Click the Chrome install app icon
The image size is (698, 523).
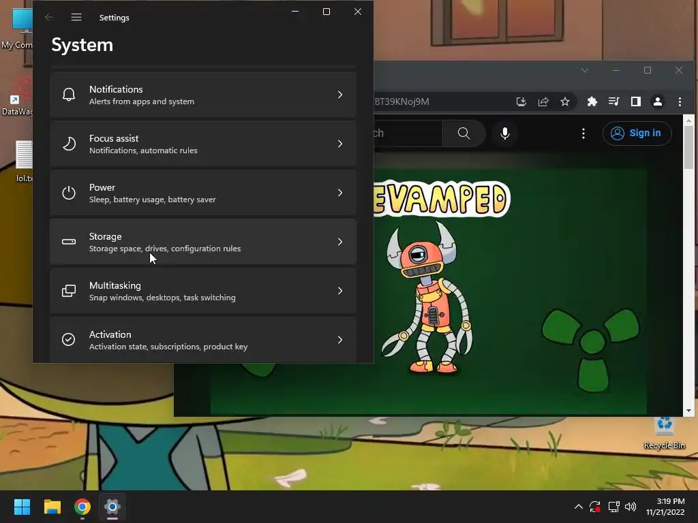[521, 102]
